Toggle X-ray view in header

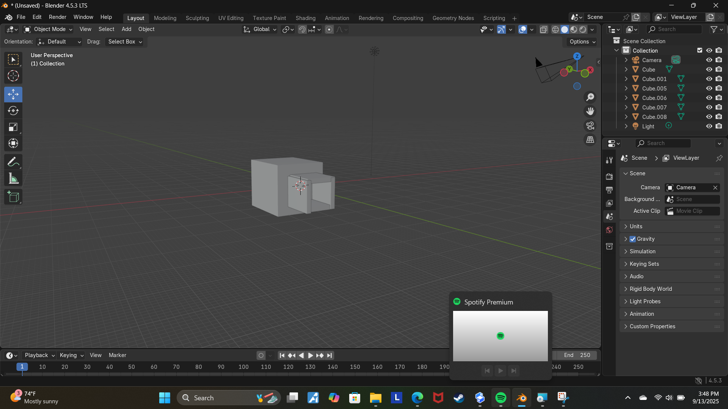point(544,30)
